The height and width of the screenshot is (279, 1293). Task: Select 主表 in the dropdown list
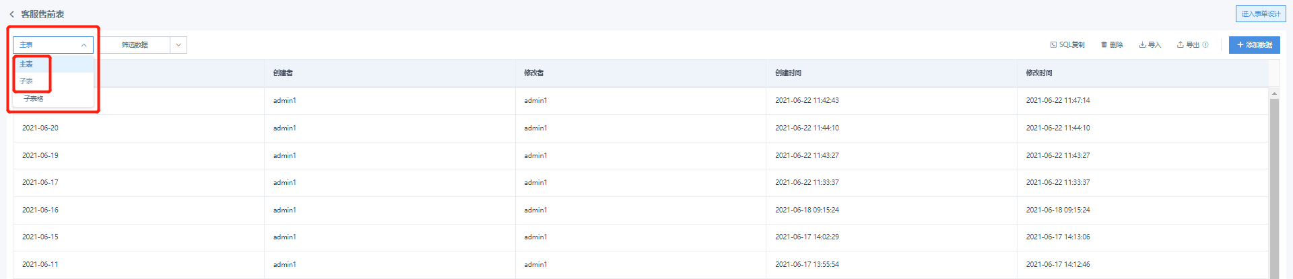click(53, 64)
